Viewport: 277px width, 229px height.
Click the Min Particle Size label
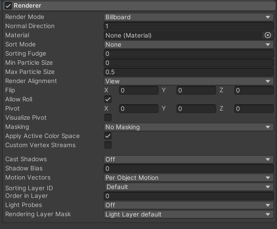coord(29,63)
